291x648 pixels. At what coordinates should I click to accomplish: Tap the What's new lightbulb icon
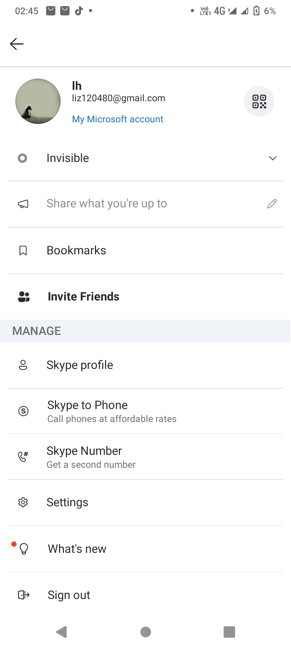24,549
